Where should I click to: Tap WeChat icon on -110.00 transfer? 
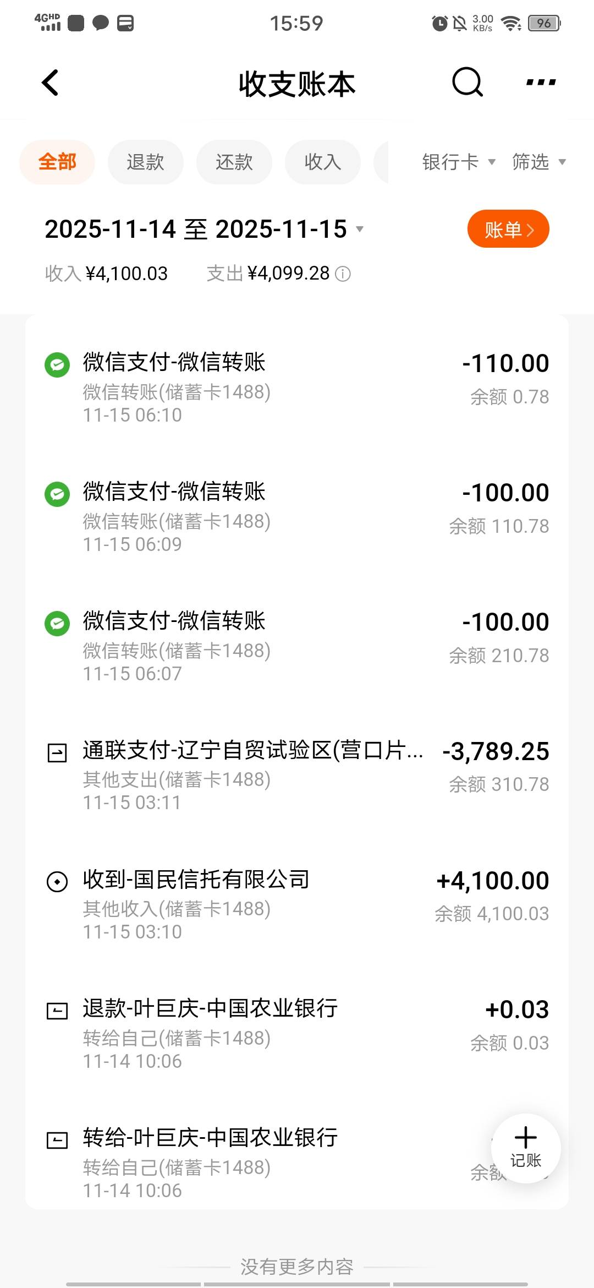pyautogui.click(x=57, y=365)
